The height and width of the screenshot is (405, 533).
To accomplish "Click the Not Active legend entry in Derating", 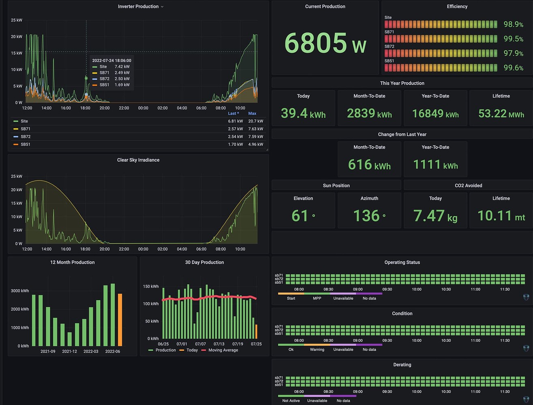I will coord(291,401).
